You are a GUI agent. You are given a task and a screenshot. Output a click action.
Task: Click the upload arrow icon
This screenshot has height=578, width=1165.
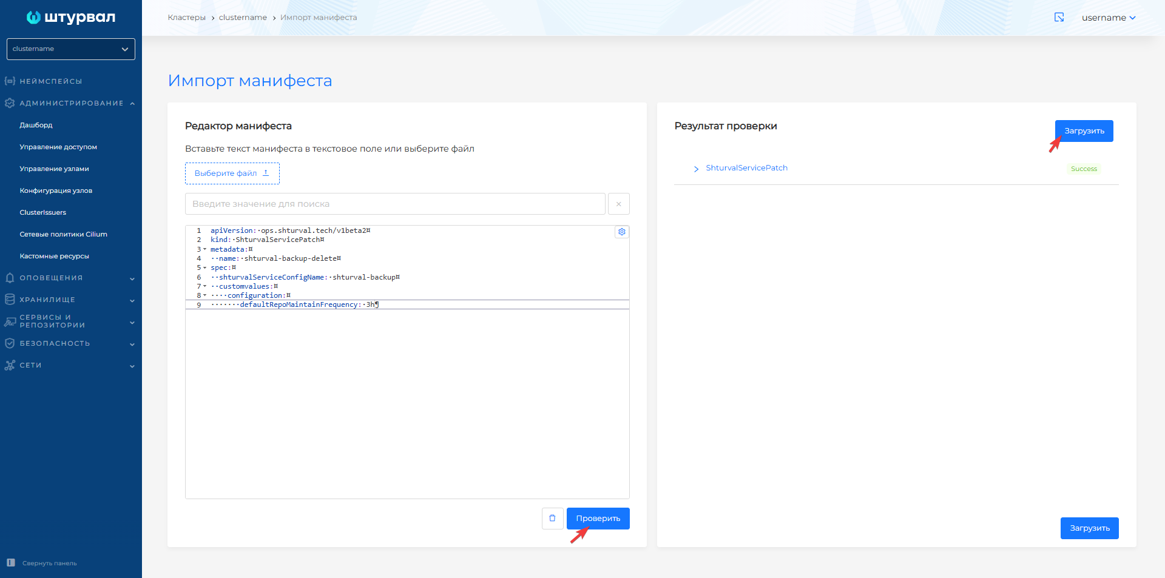coord(266,173)
